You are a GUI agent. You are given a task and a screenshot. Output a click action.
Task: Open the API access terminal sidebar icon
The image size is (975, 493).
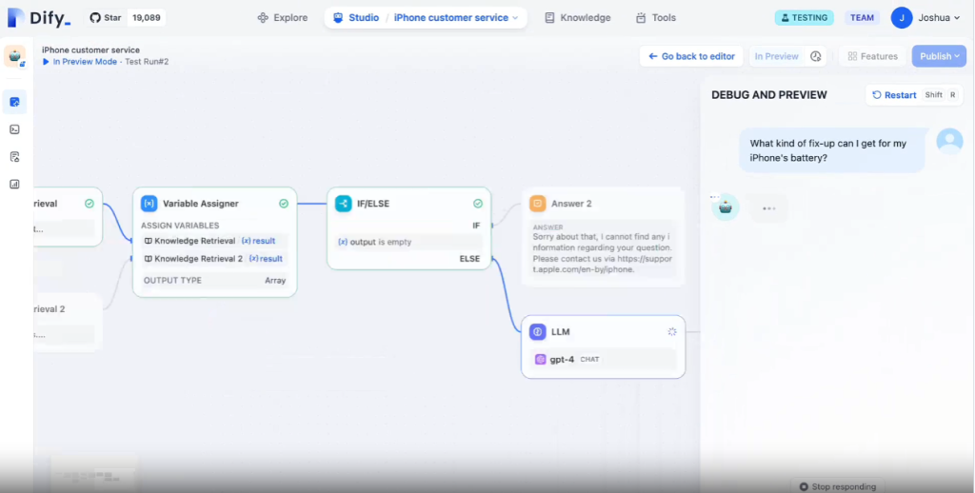pyautogui.click(x=14, y=129)
